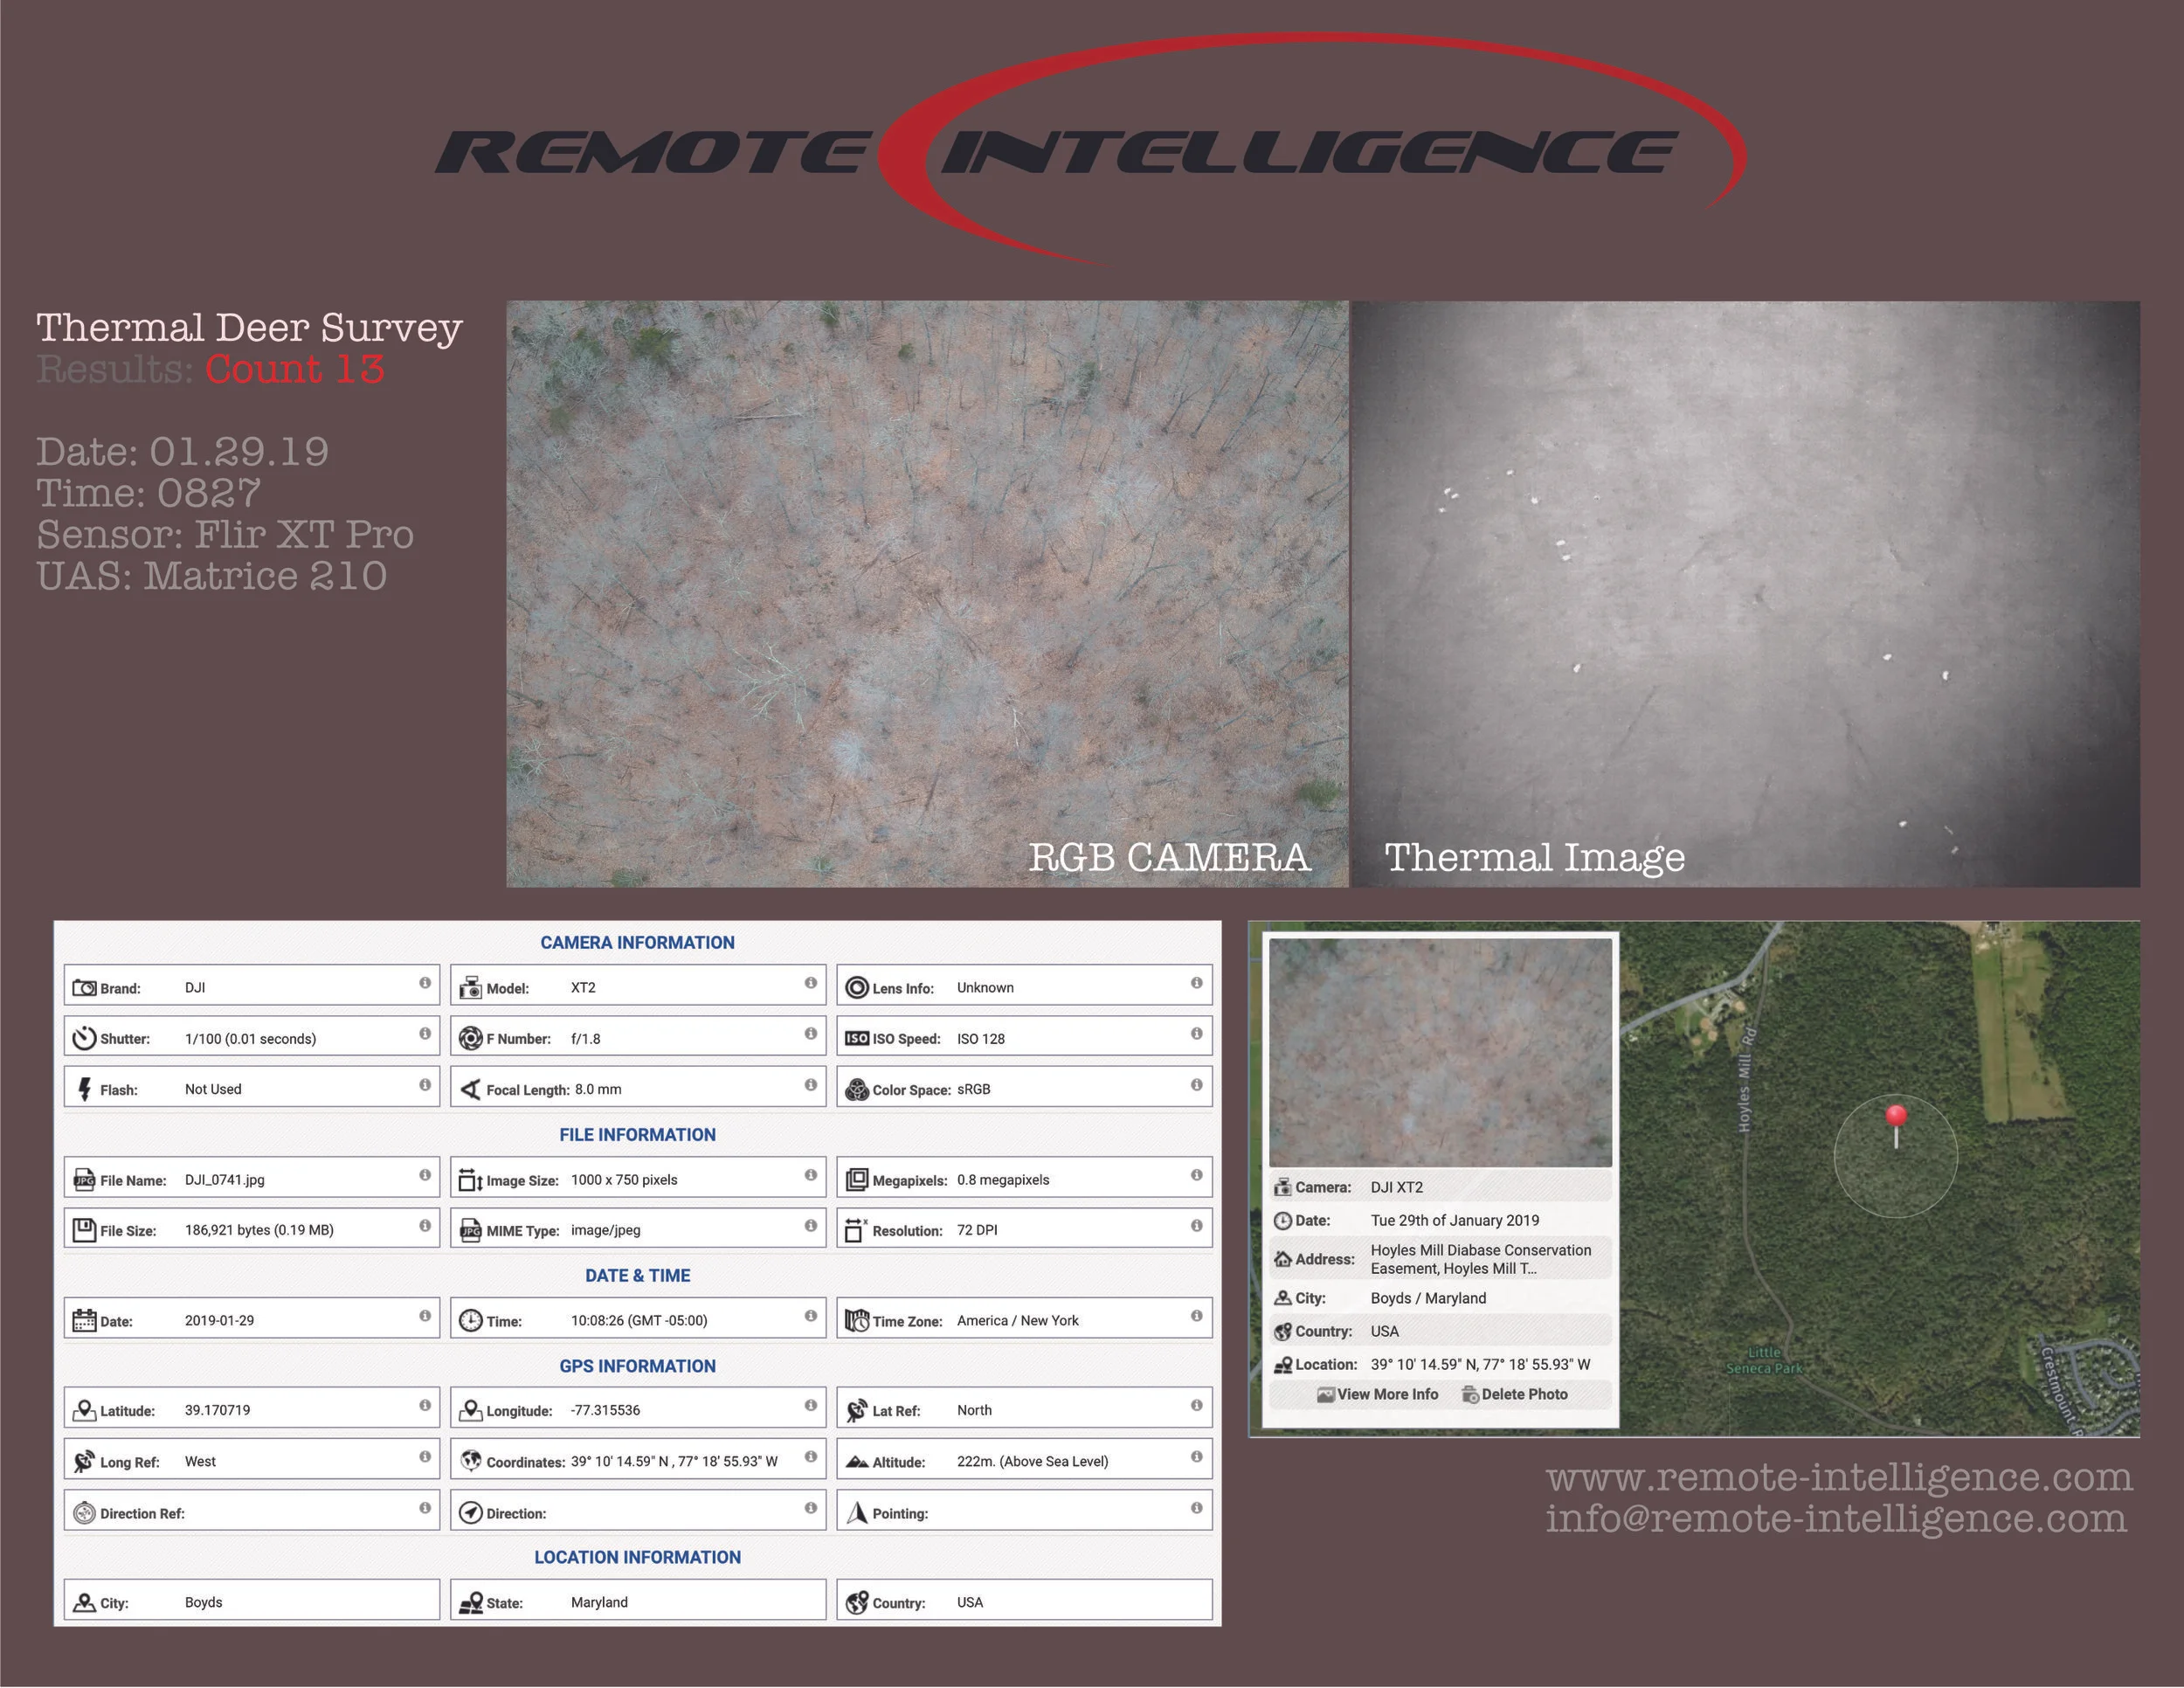Click the photo thumbnail in map popup
This screenshot has height=1688, width=2184.
[1440, 1052]
